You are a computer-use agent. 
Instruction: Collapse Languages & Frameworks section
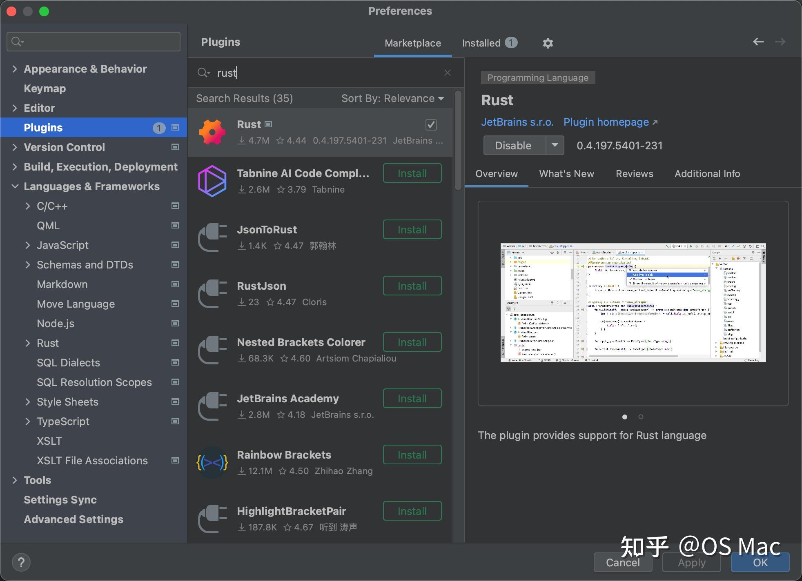pyautogui.click(x=15, y=186)
